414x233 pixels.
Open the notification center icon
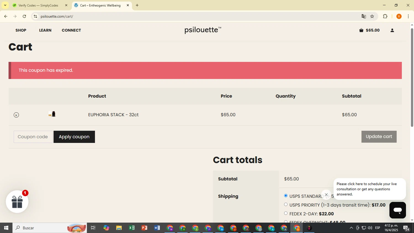[x=406, y=228]
